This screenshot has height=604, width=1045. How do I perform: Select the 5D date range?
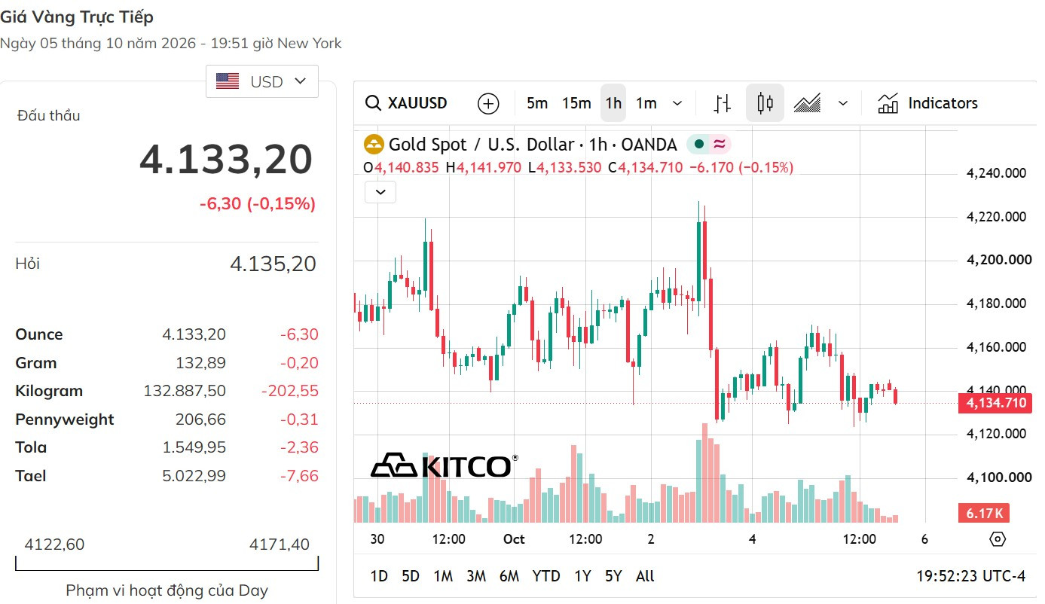pos(411,576)
